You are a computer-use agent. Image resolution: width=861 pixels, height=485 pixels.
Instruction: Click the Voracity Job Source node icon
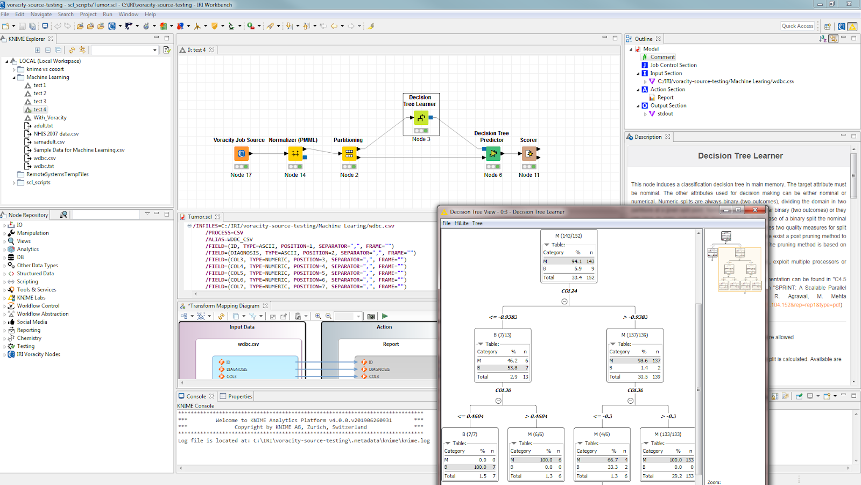241,154
